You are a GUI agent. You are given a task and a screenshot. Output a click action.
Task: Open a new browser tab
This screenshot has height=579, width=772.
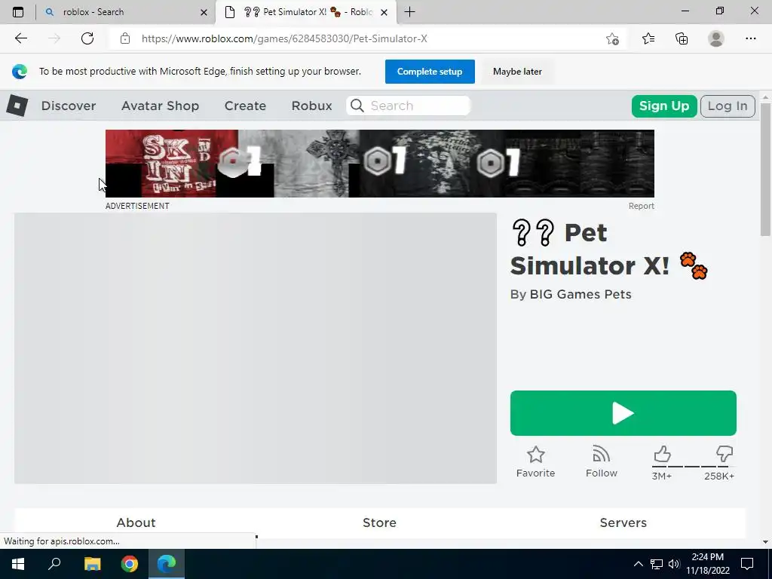tap(409, 12)
